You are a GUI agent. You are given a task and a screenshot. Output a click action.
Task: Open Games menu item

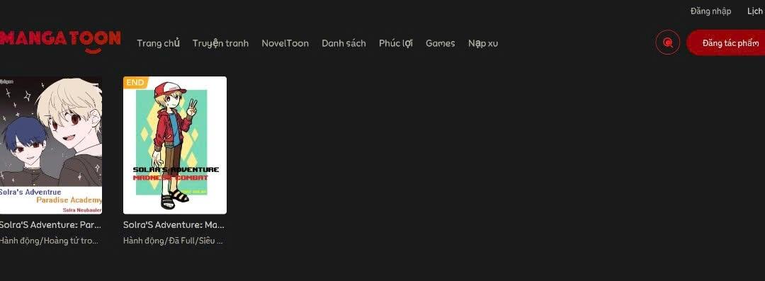440,43
